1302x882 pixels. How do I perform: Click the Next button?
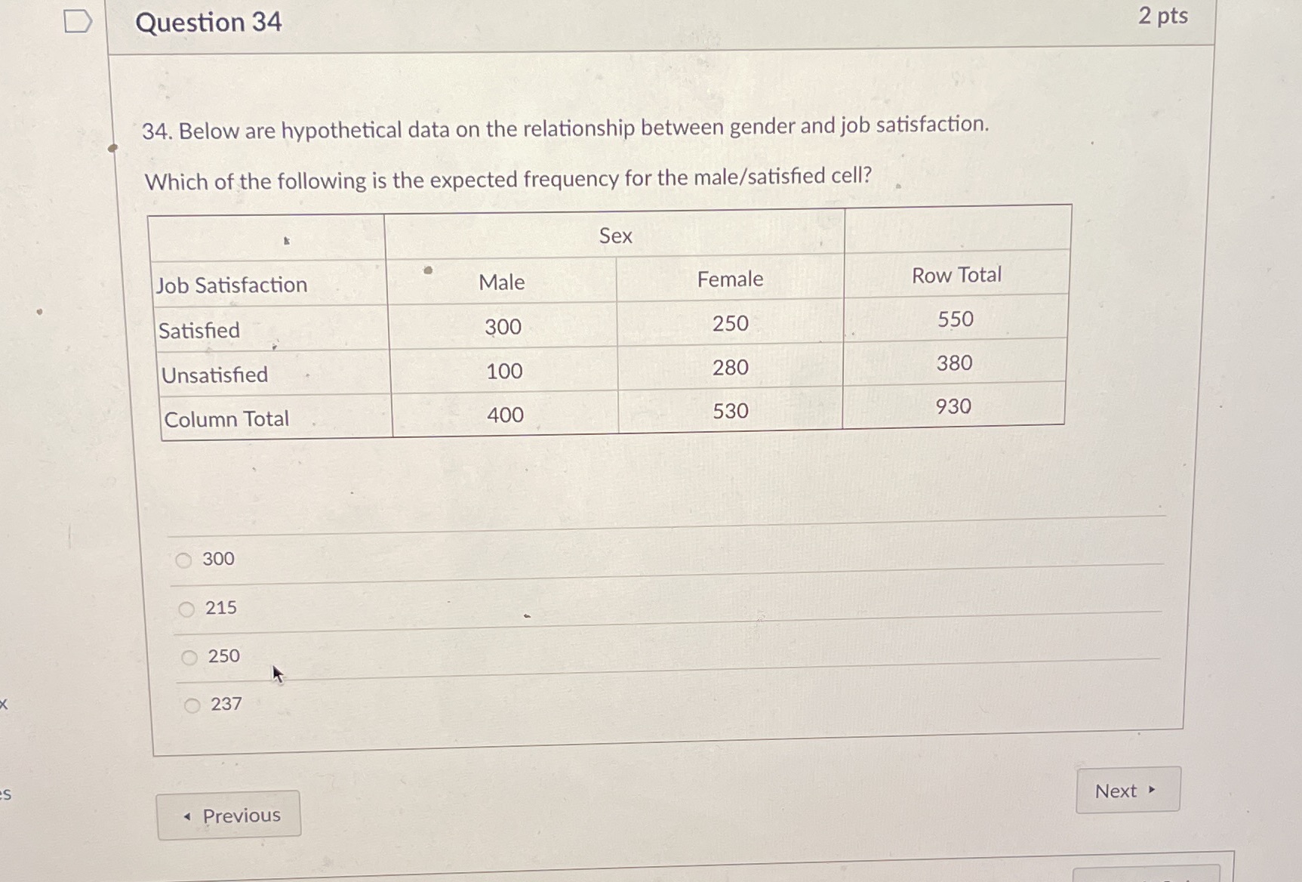1127,790
